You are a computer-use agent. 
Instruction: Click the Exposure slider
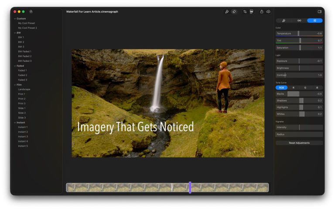click(299, 61)
